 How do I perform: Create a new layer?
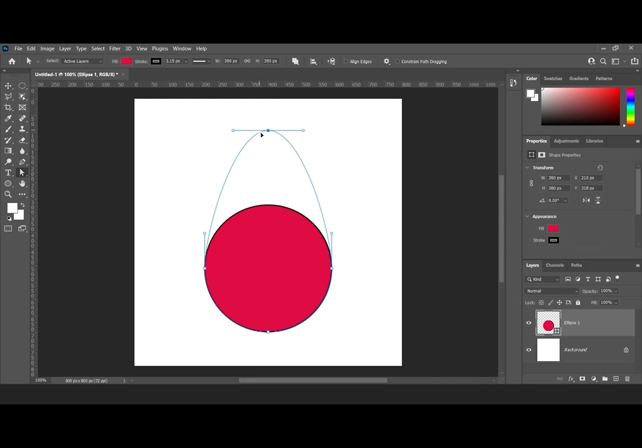(x=616, y=379)
